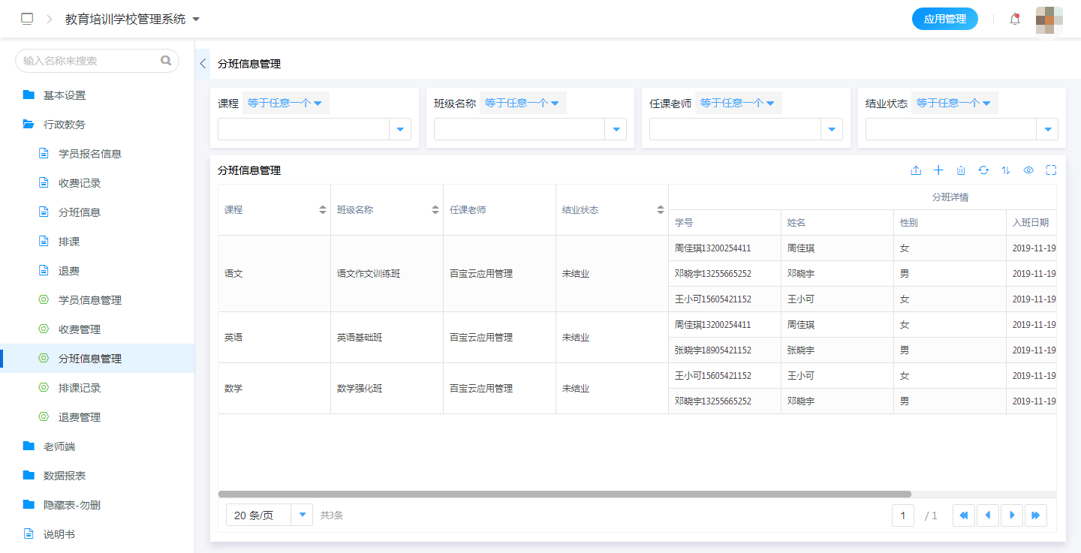
Task: Click the plus icon to add a record
Action: tap(938, 170)
